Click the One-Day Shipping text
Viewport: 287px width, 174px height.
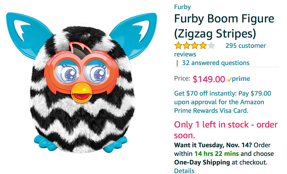[x=202, y=162]
